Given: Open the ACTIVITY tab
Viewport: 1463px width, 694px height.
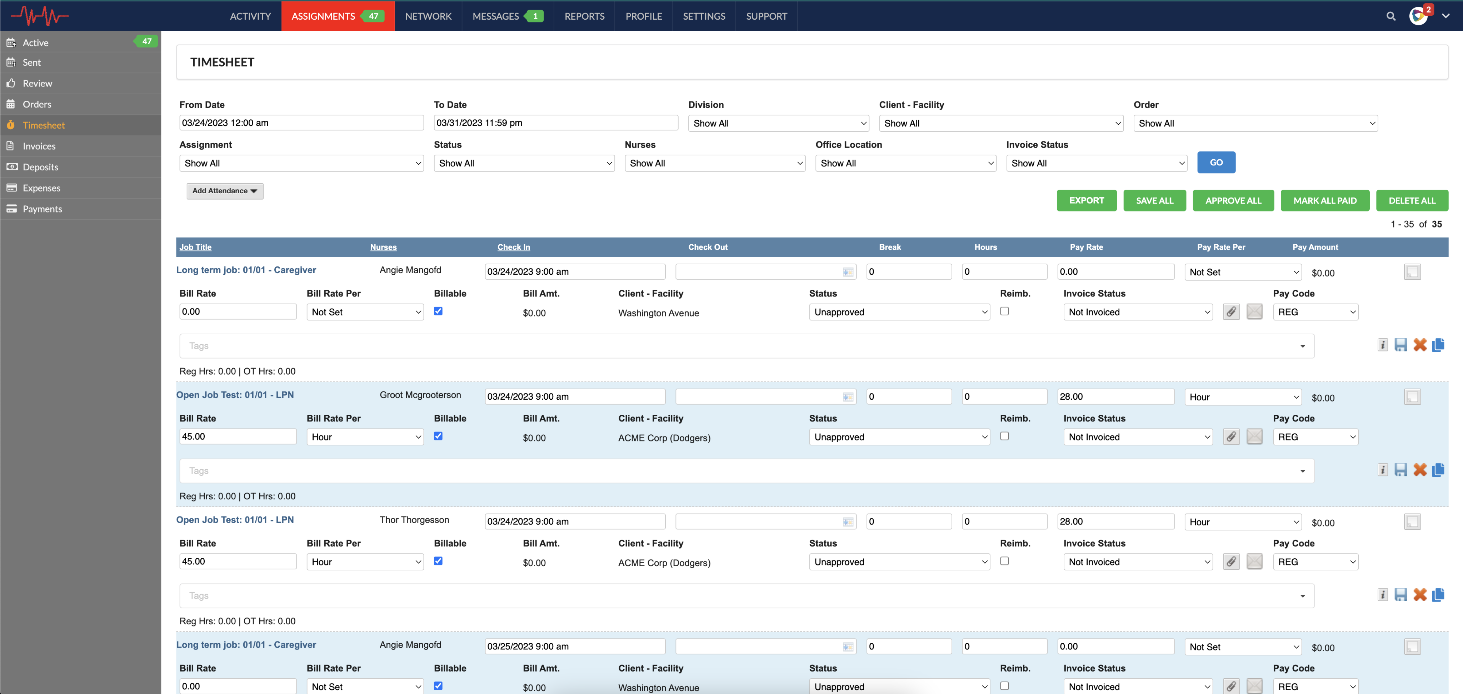Looking at the screenshot, I should click(x=250, y=16).
